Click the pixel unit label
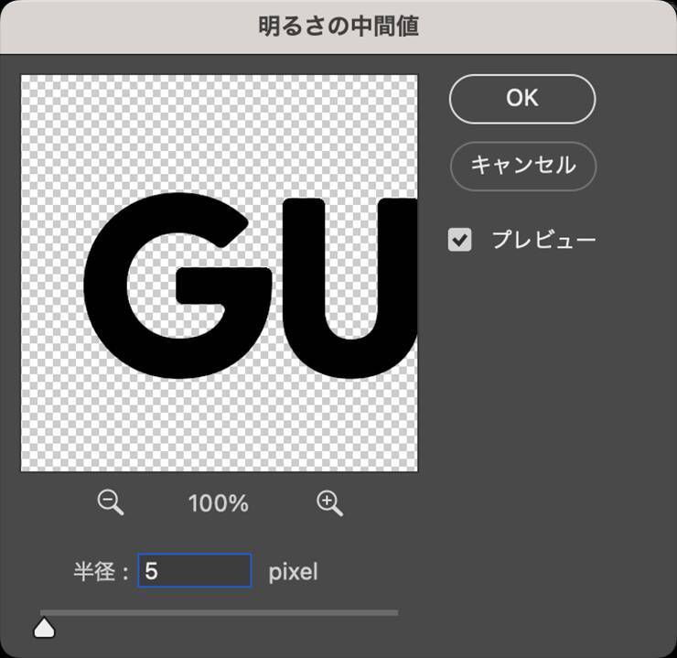677x658 pixels. pyautogui.click(x=293, y=572)
